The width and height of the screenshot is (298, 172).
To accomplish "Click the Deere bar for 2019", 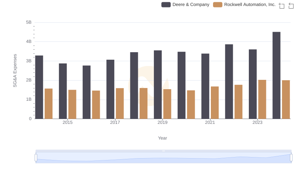I will 158,85.
